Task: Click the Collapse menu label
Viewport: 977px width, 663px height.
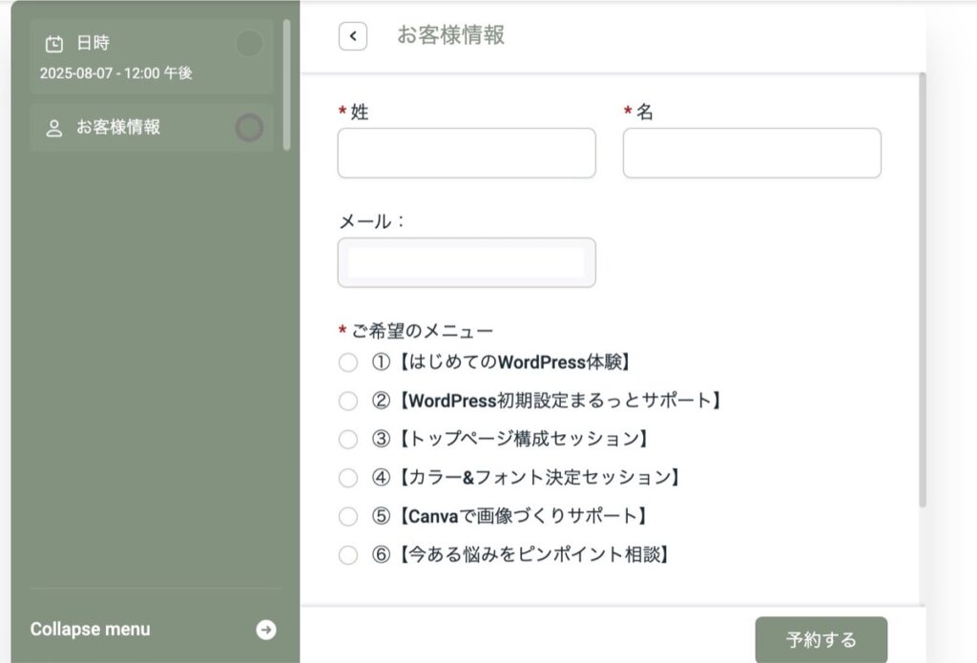Action: pos(91,630)
